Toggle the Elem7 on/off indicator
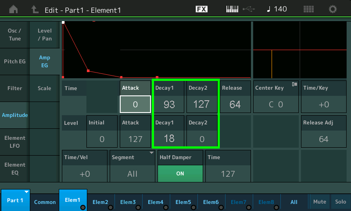Image resolution: width=351 pixels, height=211 pixels. tap(249, 207)
